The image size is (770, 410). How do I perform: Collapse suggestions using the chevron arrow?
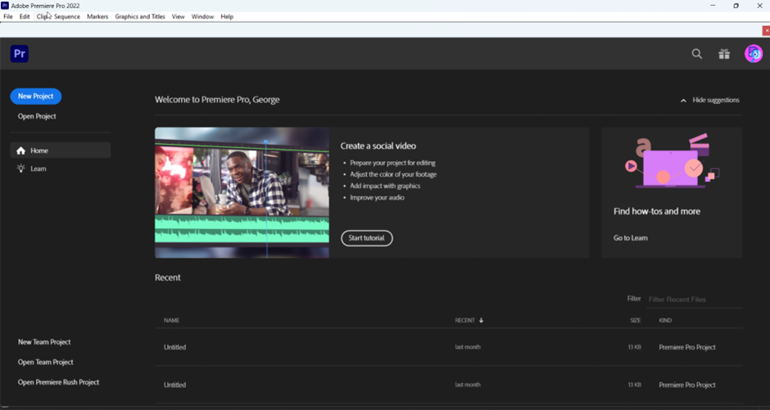click(683, 101)
